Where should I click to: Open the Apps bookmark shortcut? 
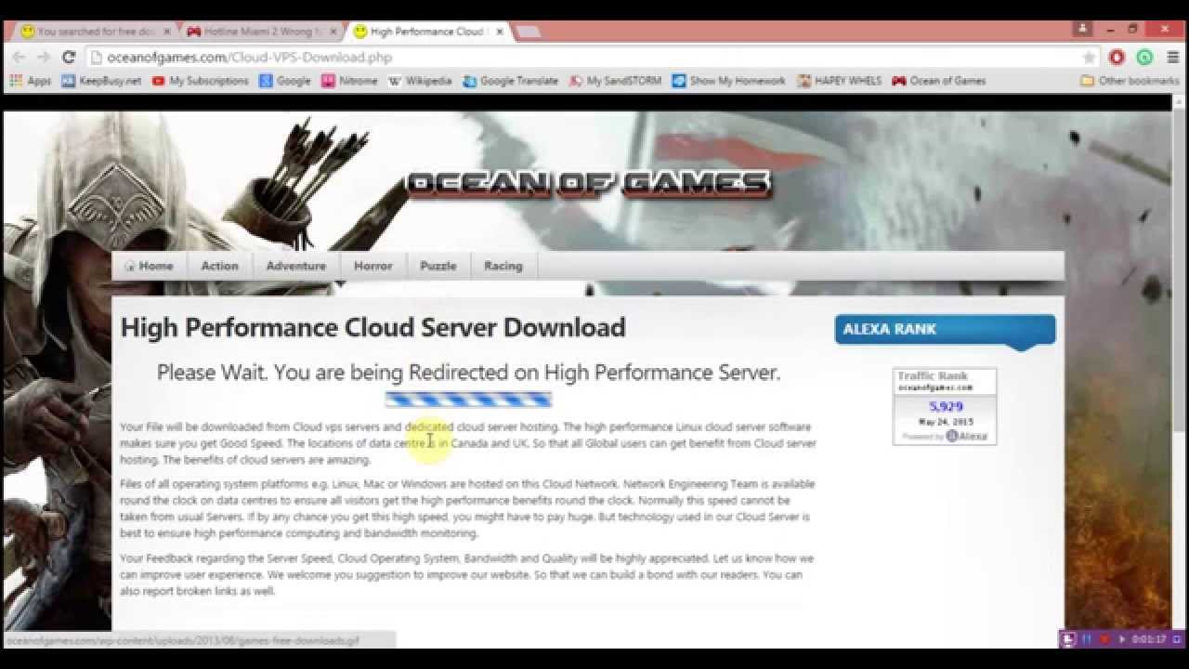[31, 81]
